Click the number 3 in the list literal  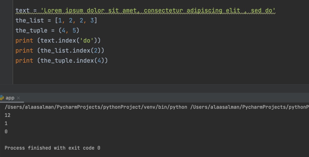click(92, 20)
